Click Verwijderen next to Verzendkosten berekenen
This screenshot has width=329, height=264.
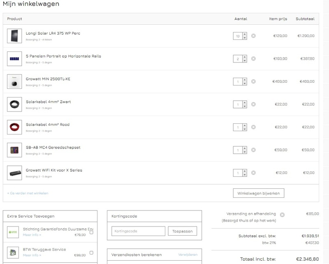click(188, 255)
